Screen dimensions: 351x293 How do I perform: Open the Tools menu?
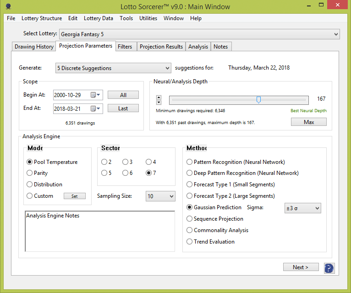126,18
